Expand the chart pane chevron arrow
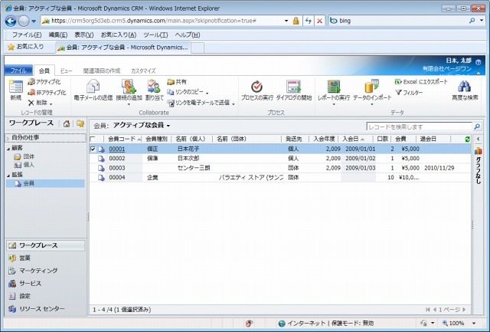490x332 pixels. click(x=478, y=139)
